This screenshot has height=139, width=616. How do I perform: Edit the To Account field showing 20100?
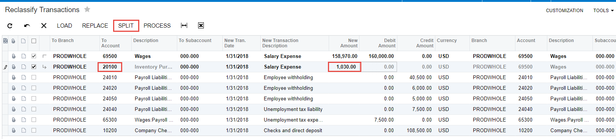(x=110, y=67)
